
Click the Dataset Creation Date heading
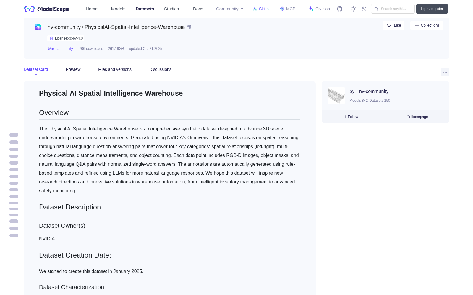pyautogui.click(x=75, y=255)
